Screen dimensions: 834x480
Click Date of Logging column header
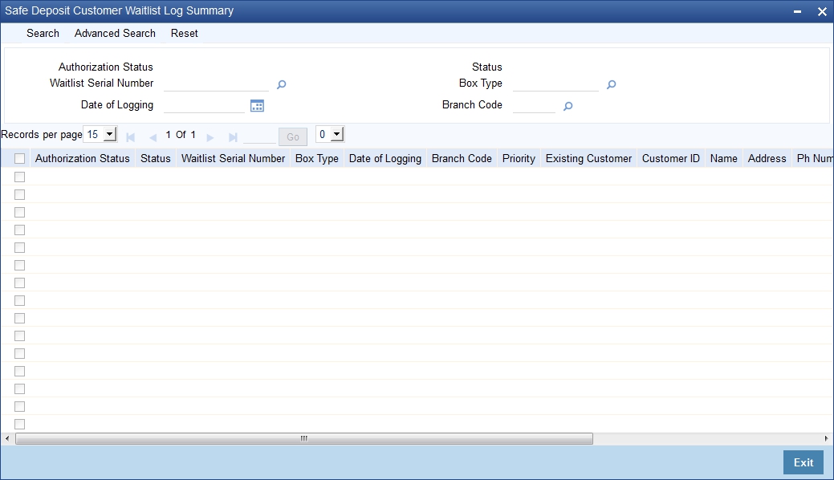pos(385,159)
